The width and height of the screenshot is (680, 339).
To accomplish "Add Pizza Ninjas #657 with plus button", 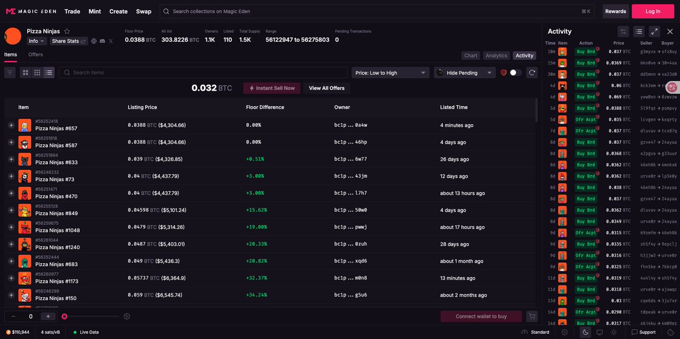I will 11,125.
